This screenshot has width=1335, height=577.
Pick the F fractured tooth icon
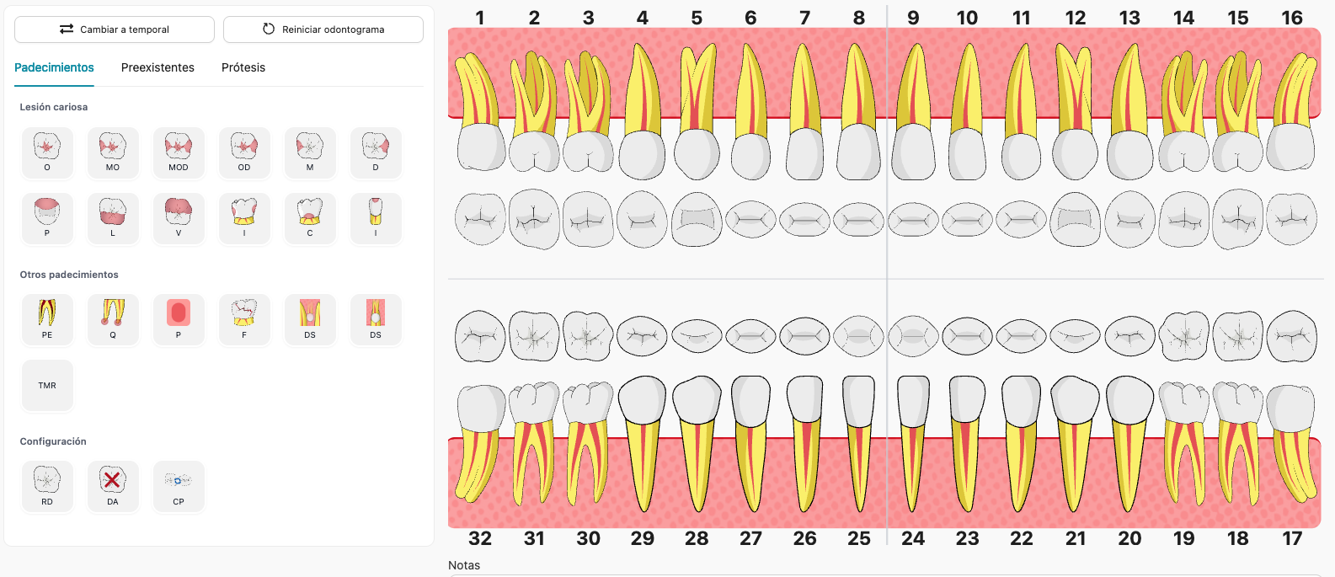point(244,318)
